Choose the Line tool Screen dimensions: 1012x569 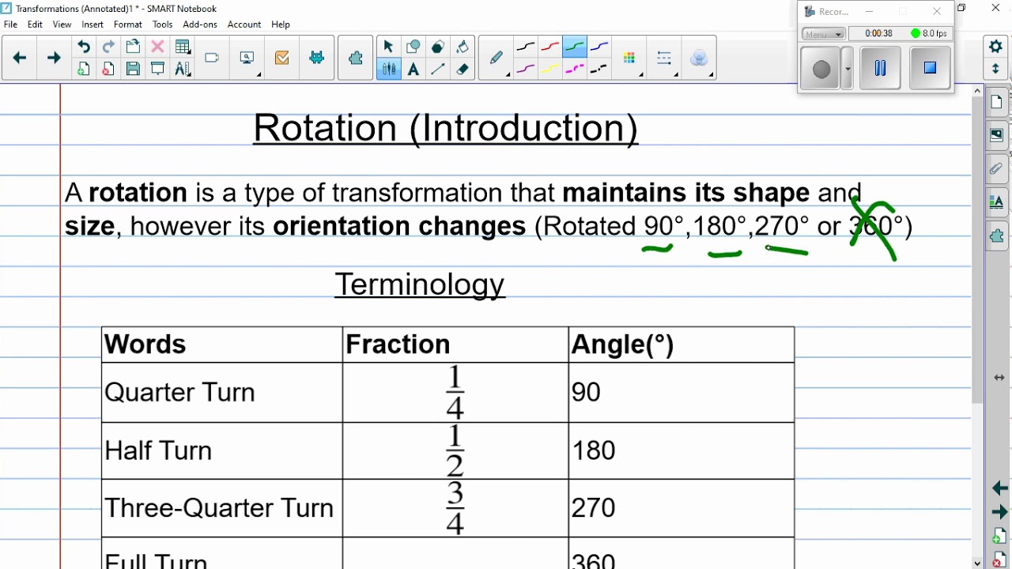437,70
